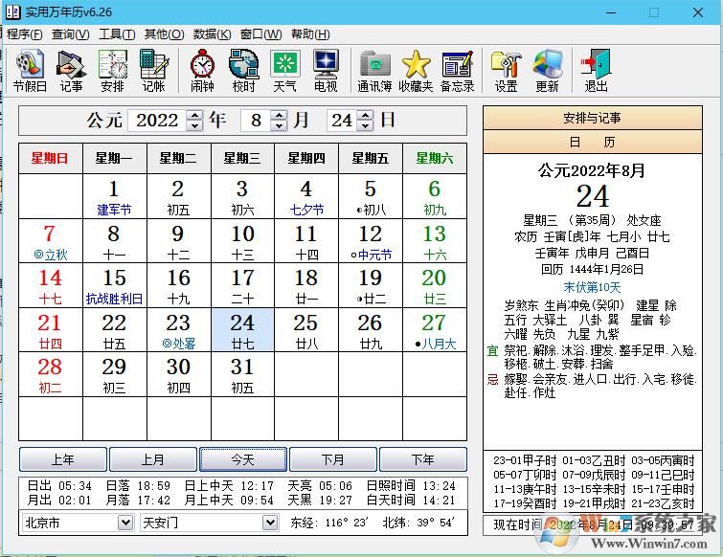
Task: Open the 记事 notes tool
Action: [71, 71]
